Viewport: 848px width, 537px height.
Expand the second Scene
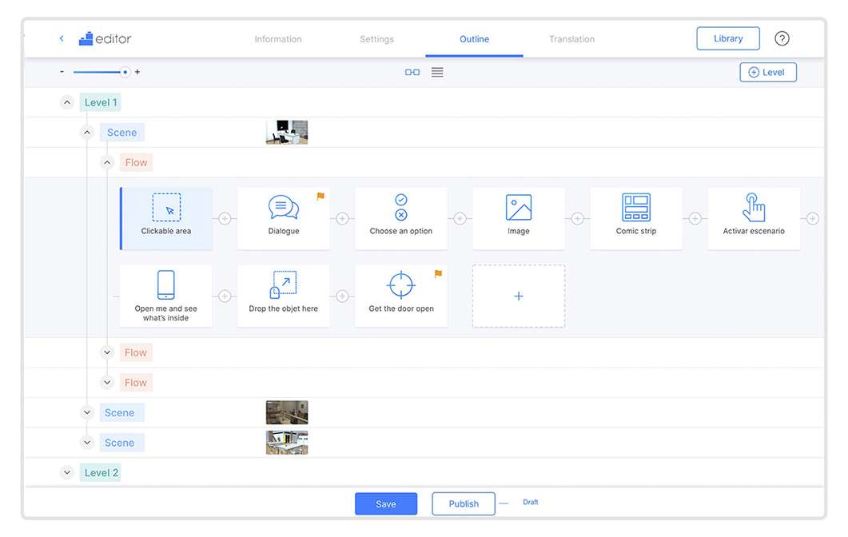pos(87,412)
